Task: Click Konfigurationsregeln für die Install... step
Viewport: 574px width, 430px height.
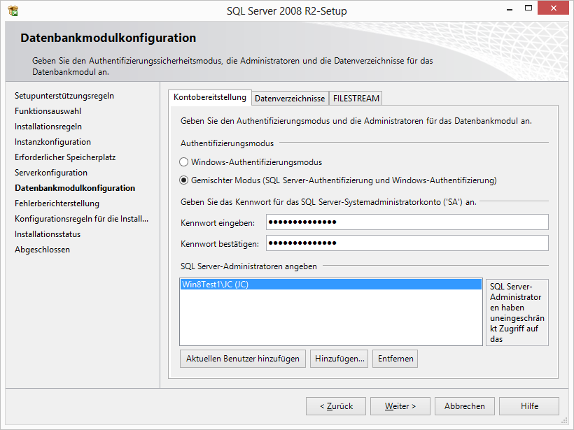Action: point(82,219)
